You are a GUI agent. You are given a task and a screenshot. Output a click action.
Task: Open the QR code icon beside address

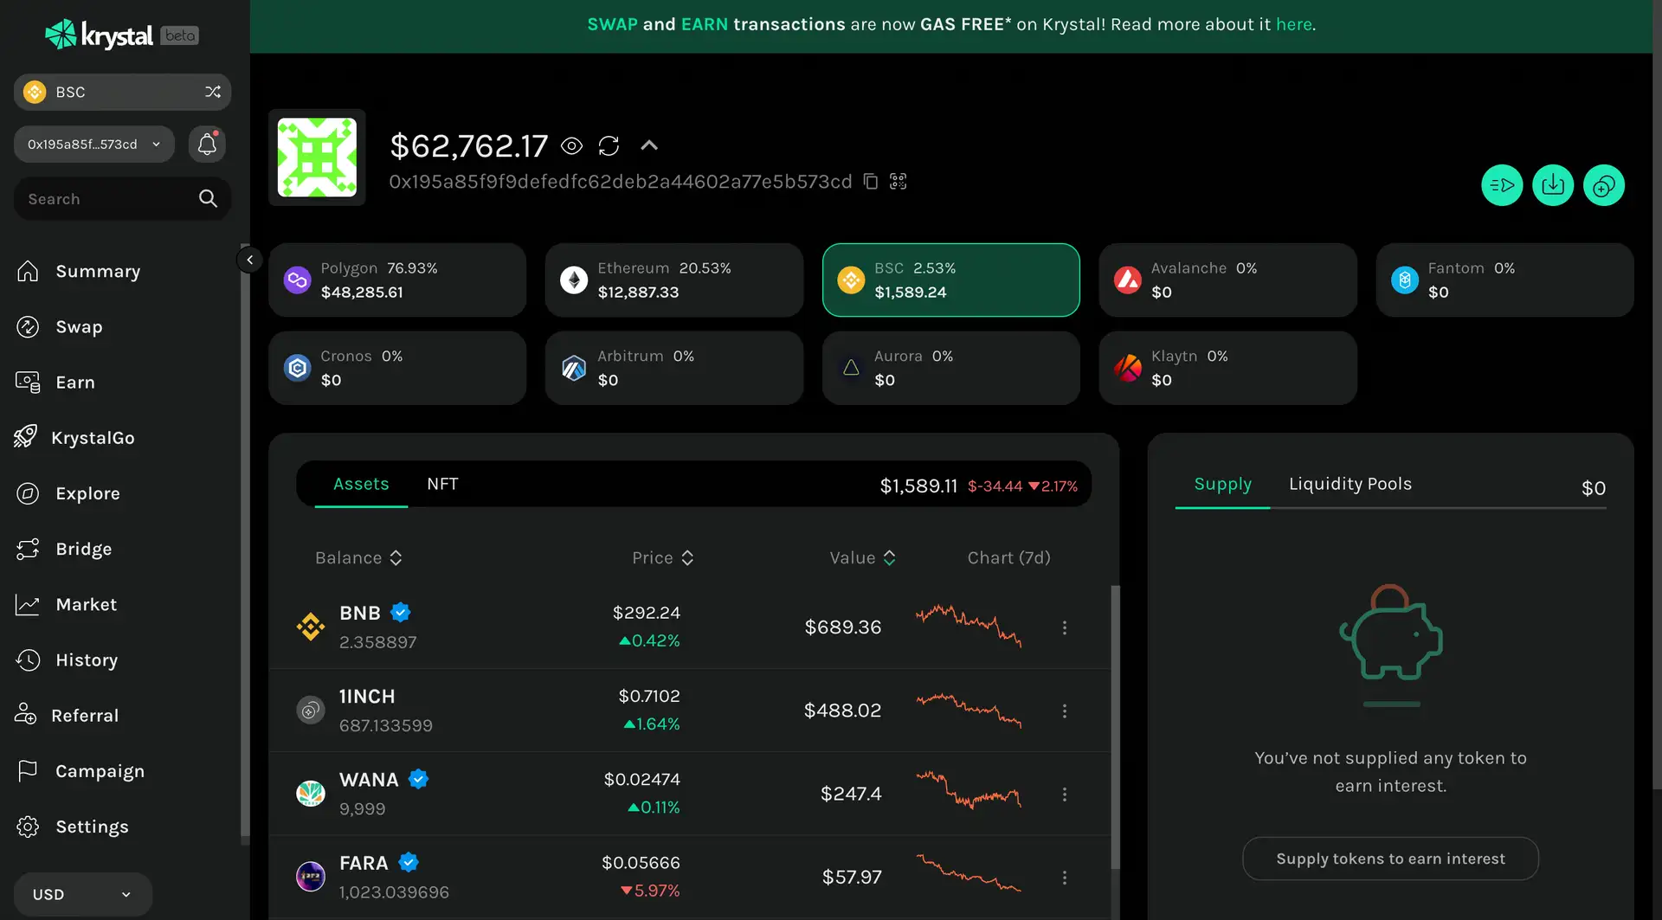pos(899,182)
